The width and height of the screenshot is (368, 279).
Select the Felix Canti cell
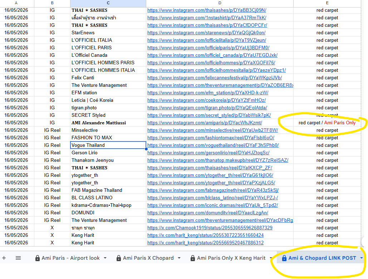[108, 78]
